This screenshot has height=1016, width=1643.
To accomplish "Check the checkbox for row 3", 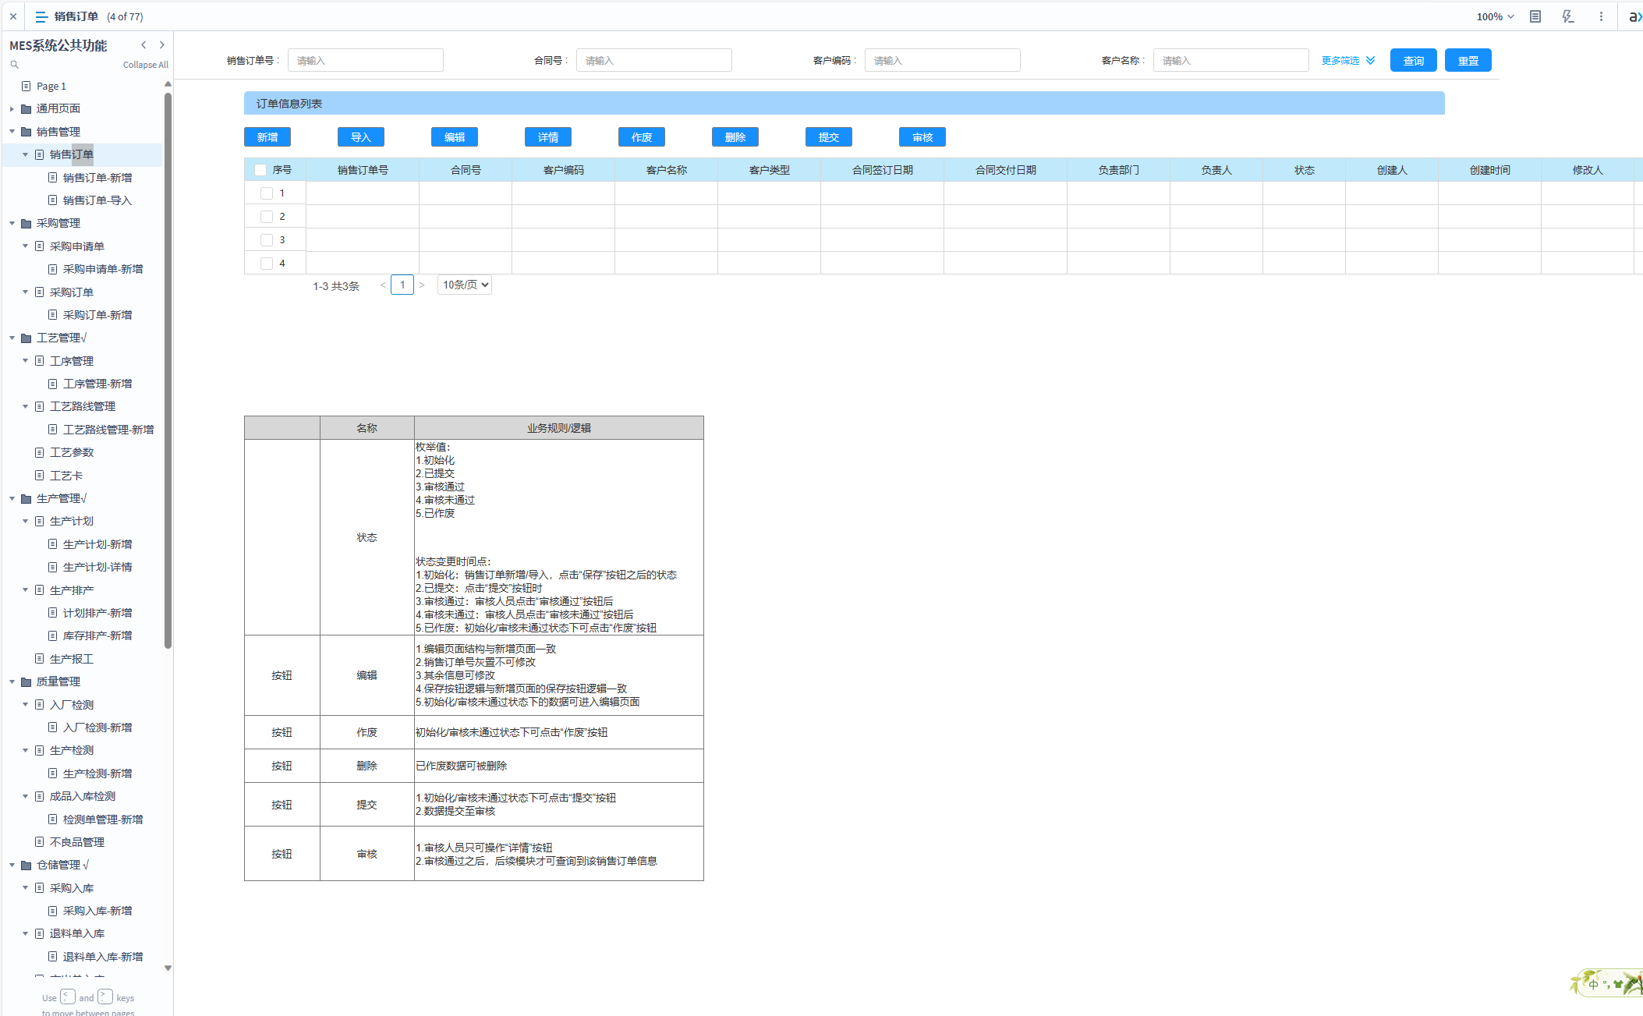I will tap(267, 240).
